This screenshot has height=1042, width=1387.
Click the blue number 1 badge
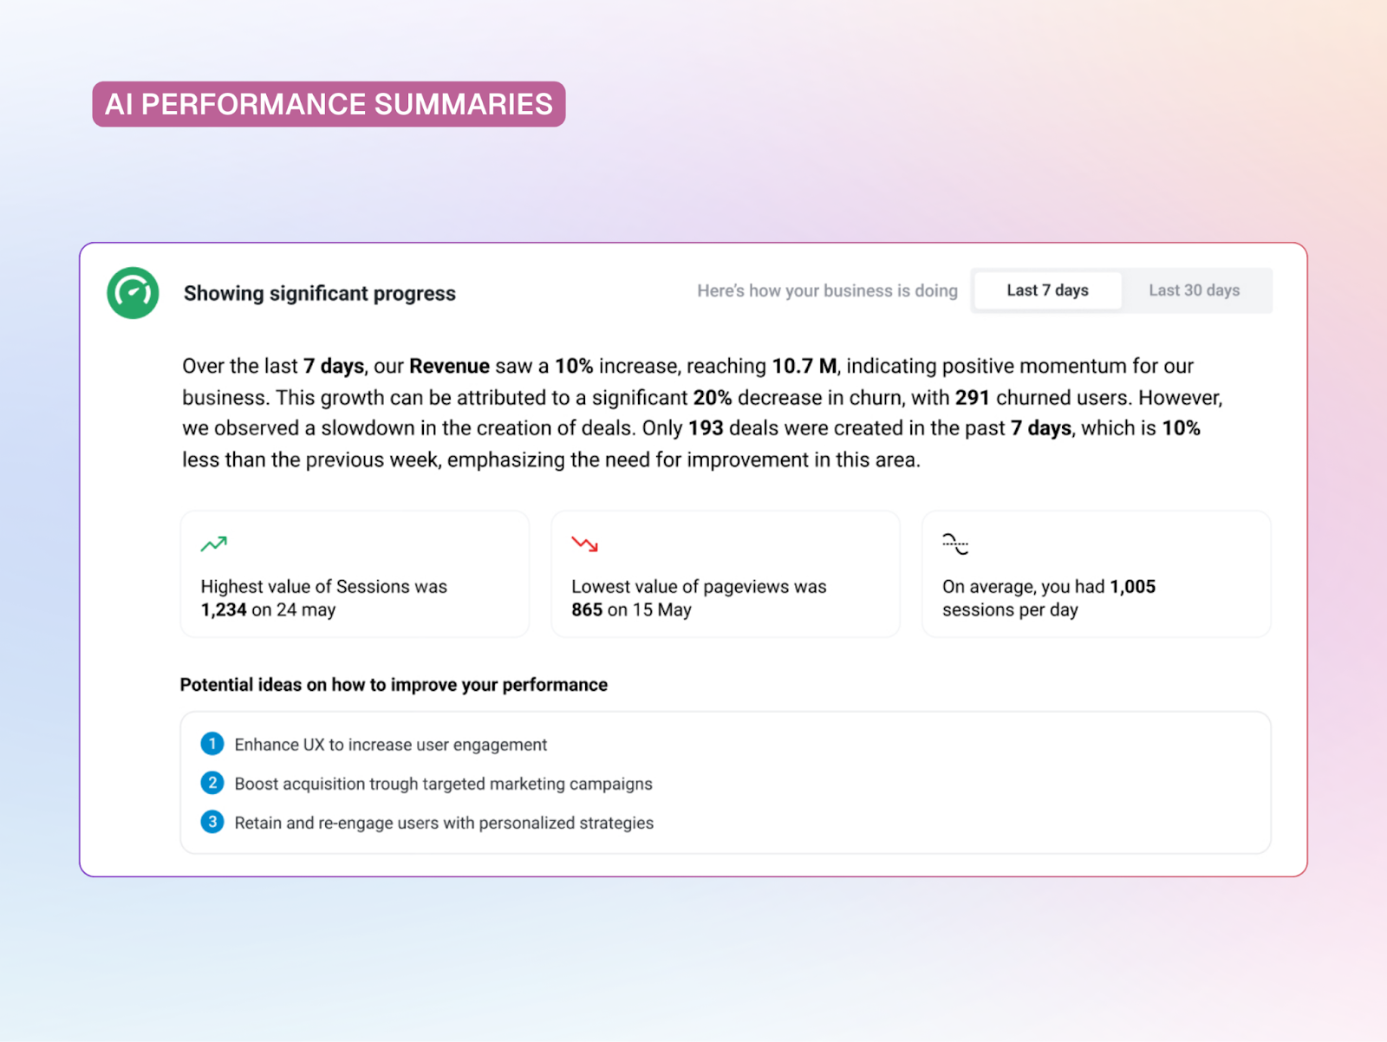pos(212,744)
